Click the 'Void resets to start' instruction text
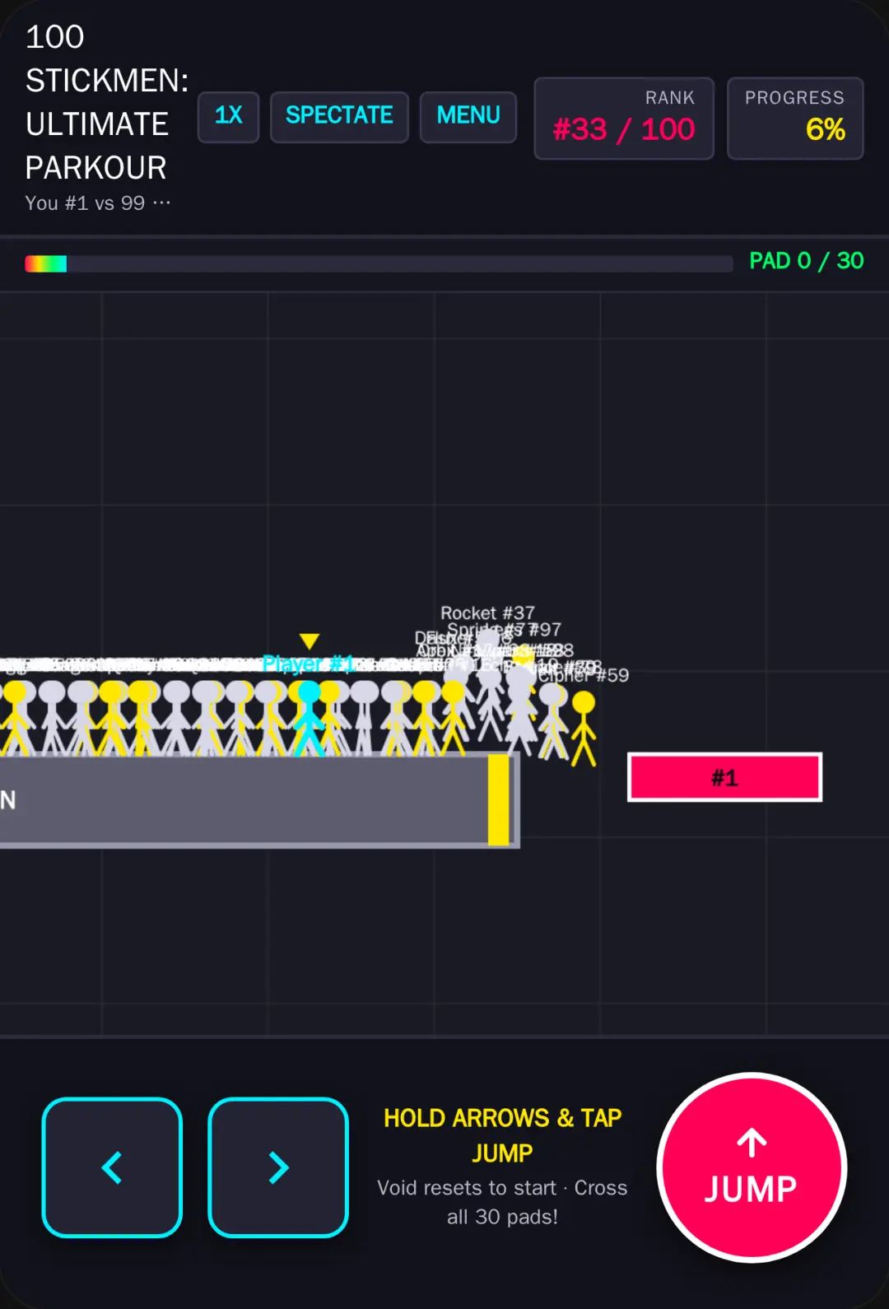 coord(467,1188)
